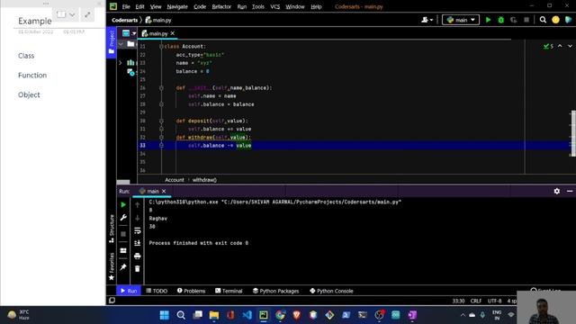
Task: Open the Terminal tool window
Action: click(x=229, y=291)
